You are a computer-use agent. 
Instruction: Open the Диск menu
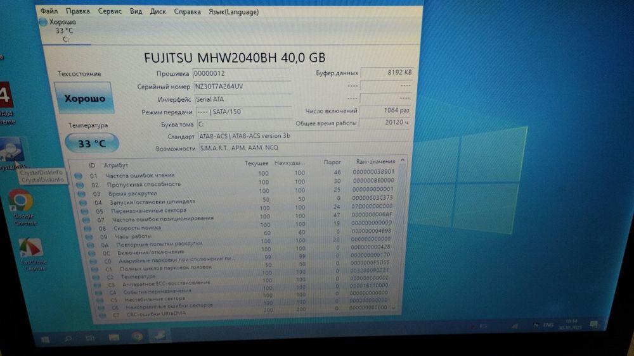point(158,11)
